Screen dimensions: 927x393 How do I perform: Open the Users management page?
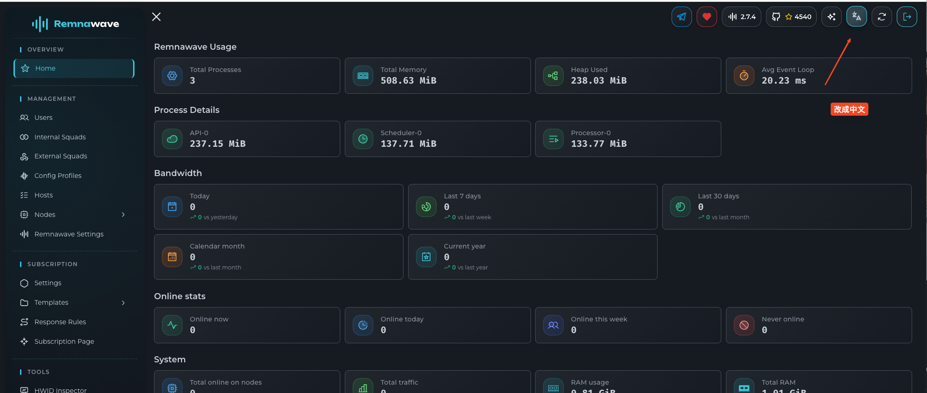(x=74, y=118)
